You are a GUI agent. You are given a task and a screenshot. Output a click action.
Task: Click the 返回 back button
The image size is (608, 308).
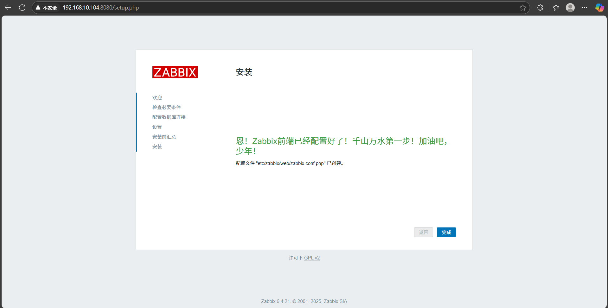423,232
